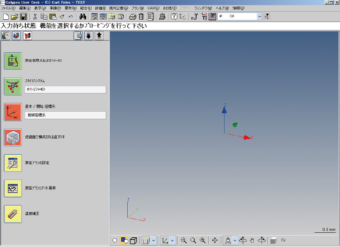Image resolution: width=340 pixels, height=247 pixels.
Task: Zoom out with the minus magnifier
Action: pyautogui.click(x=184, y=240)
